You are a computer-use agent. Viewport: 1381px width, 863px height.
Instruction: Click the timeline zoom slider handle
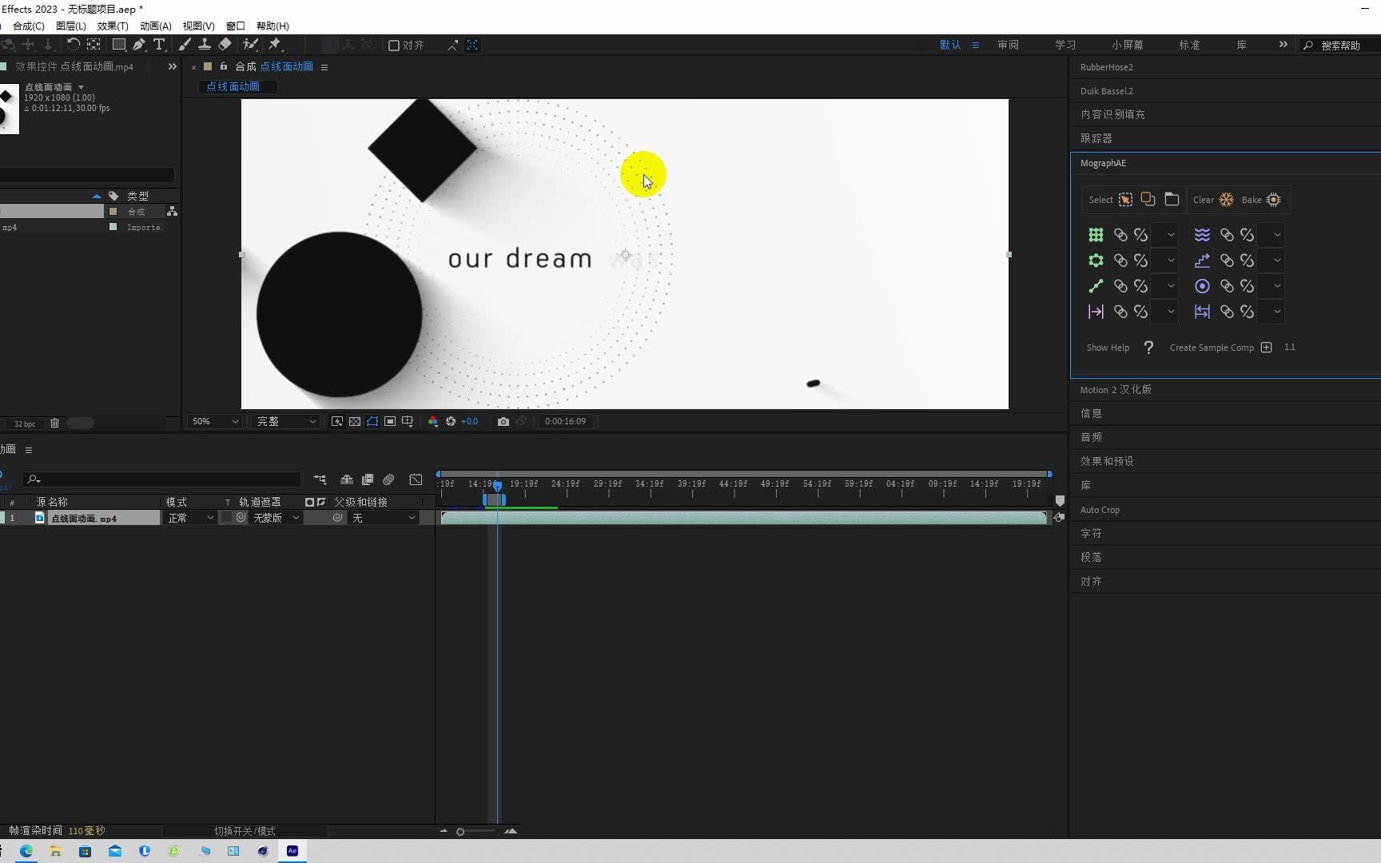click(460, 832)
